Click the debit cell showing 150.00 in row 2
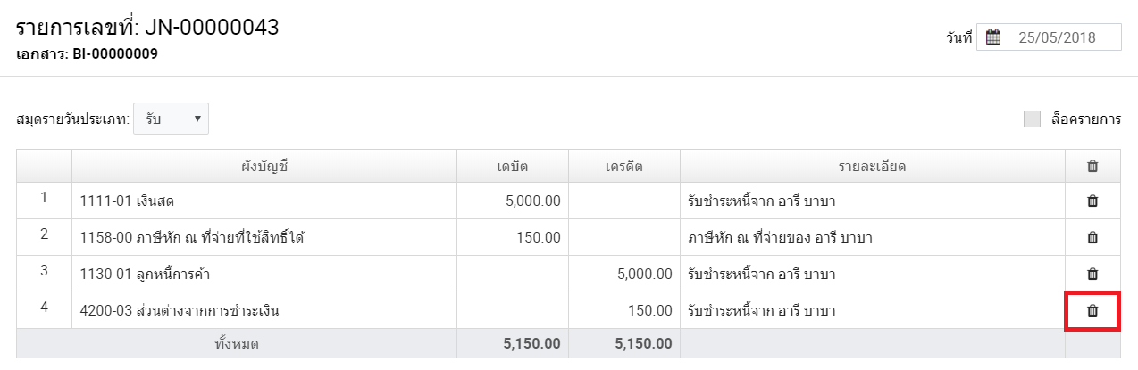The width and height of the screenshot is (1138, 370). pos(513,238)
